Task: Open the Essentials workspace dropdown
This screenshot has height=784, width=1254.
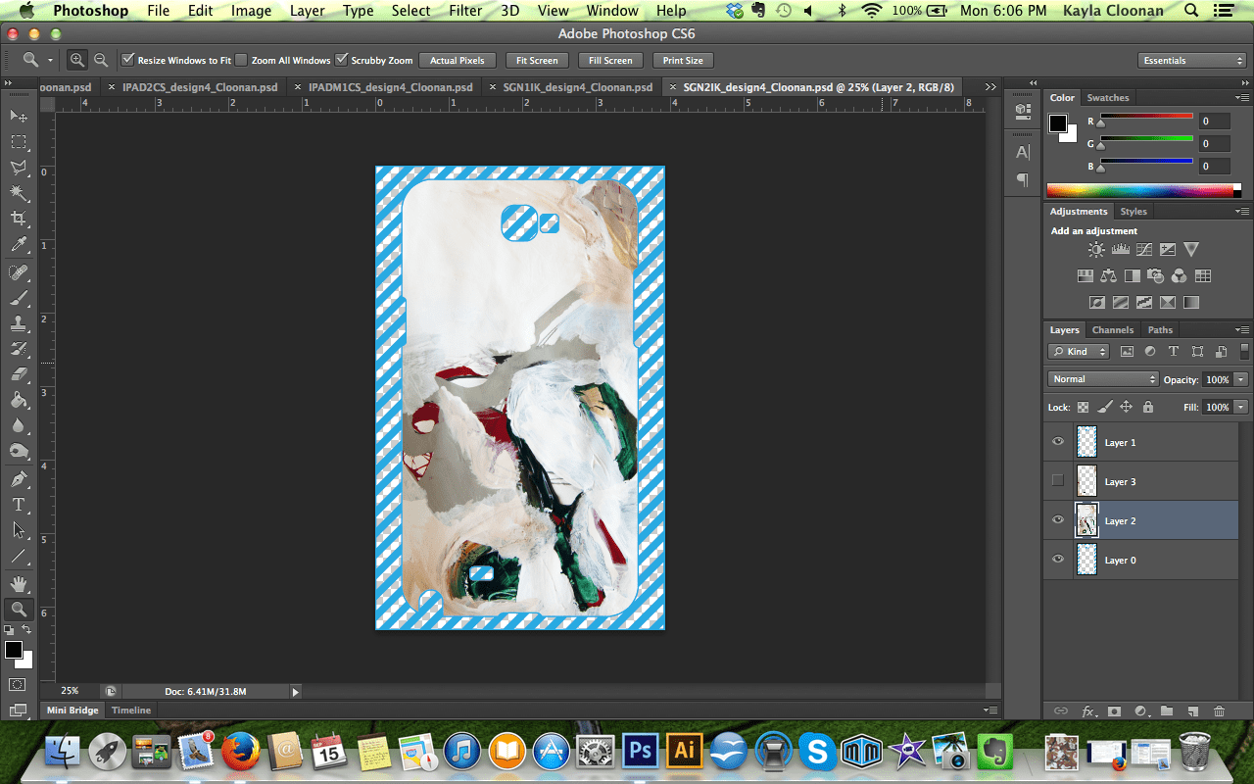Action: tap(1192, 61)
